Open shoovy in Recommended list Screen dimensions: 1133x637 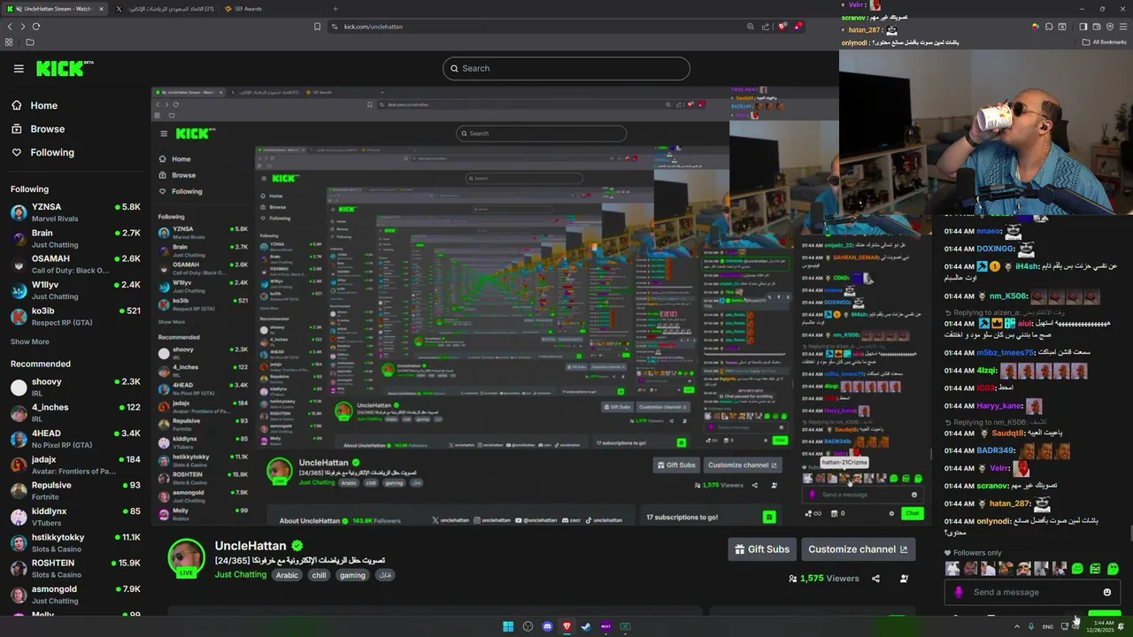point(75,388)
